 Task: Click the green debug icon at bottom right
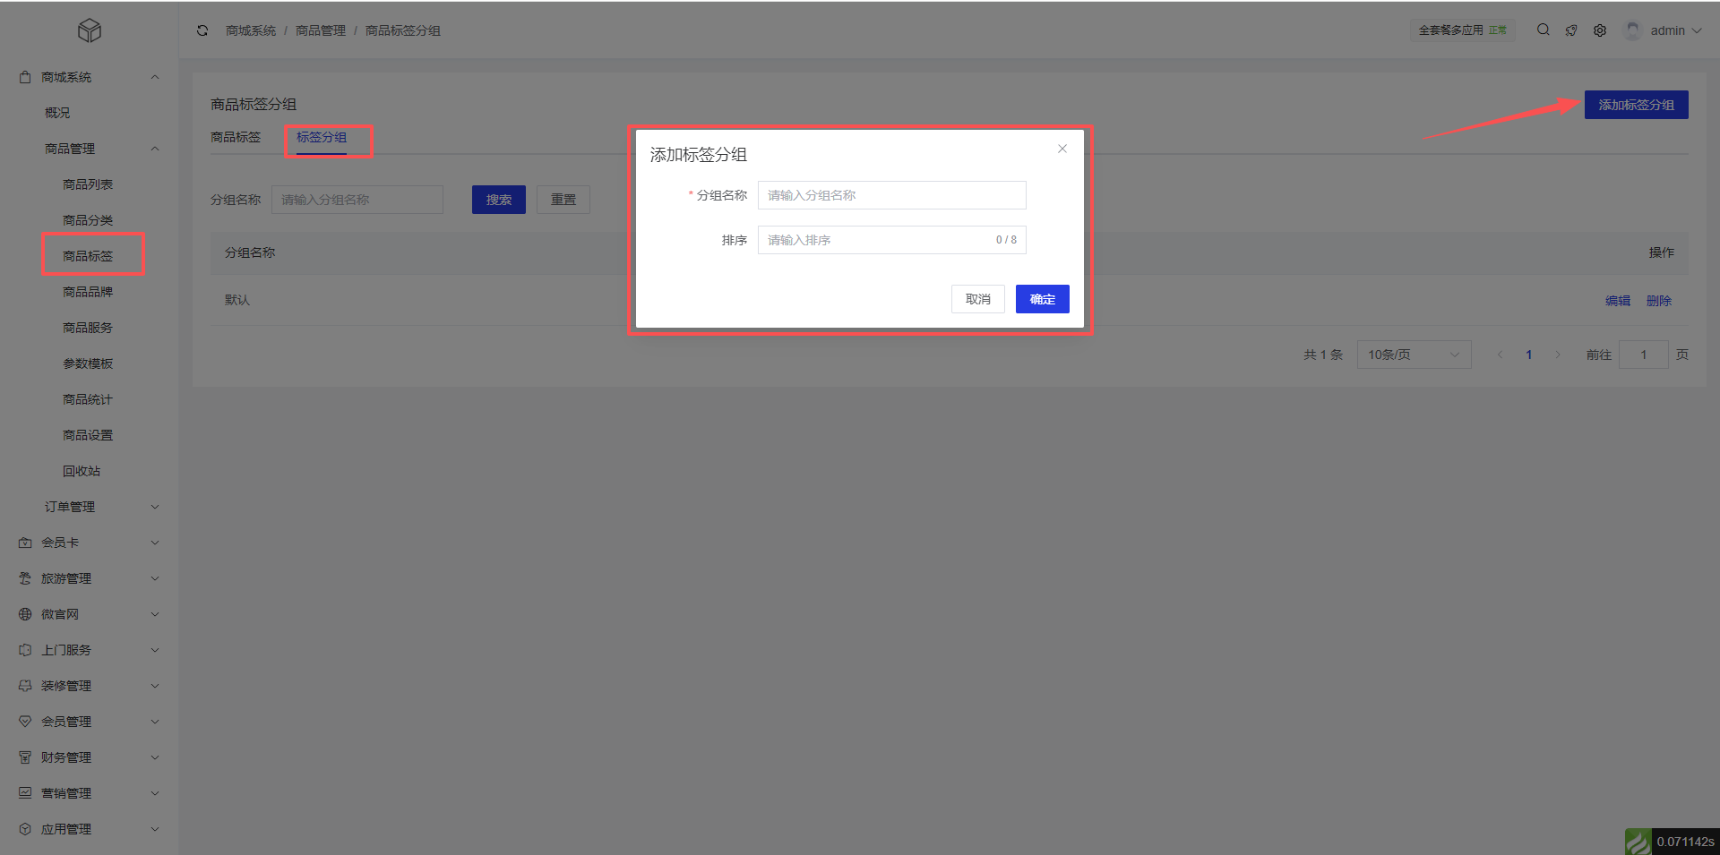coord(1638,842)
